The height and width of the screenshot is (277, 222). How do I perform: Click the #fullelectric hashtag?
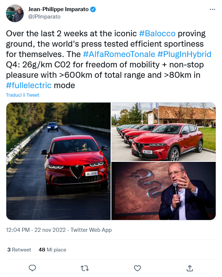[x=29, y=86]
